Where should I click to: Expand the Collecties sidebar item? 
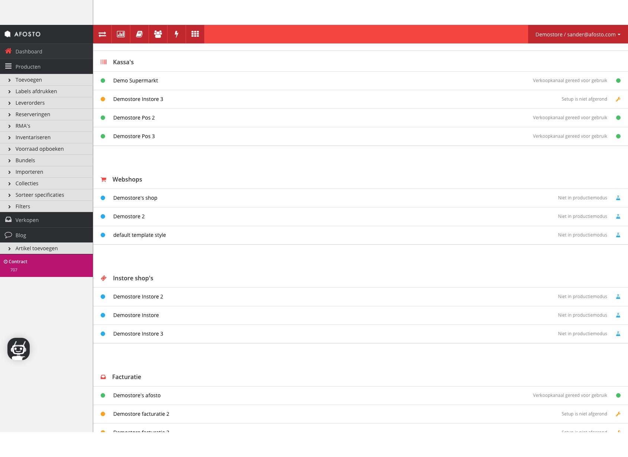pyautogui.click(x=27, y=183)
